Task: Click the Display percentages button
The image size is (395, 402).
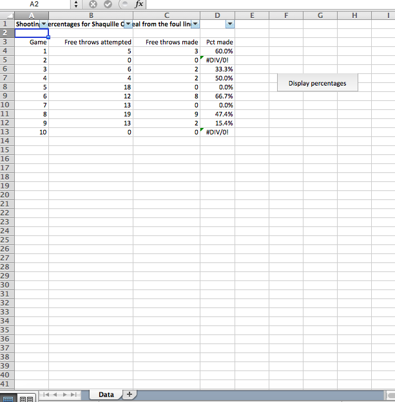Action: [x=318, y=83]
